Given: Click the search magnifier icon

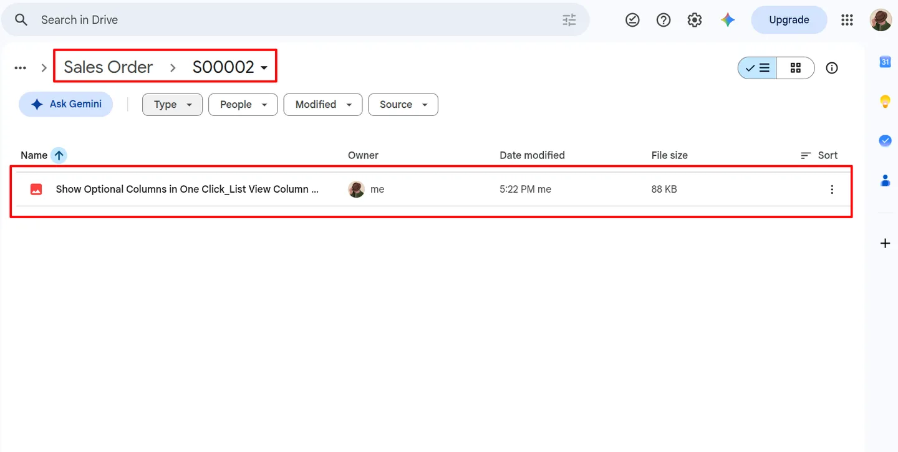Looking at the screenshot, I should [x=21, y=20].
